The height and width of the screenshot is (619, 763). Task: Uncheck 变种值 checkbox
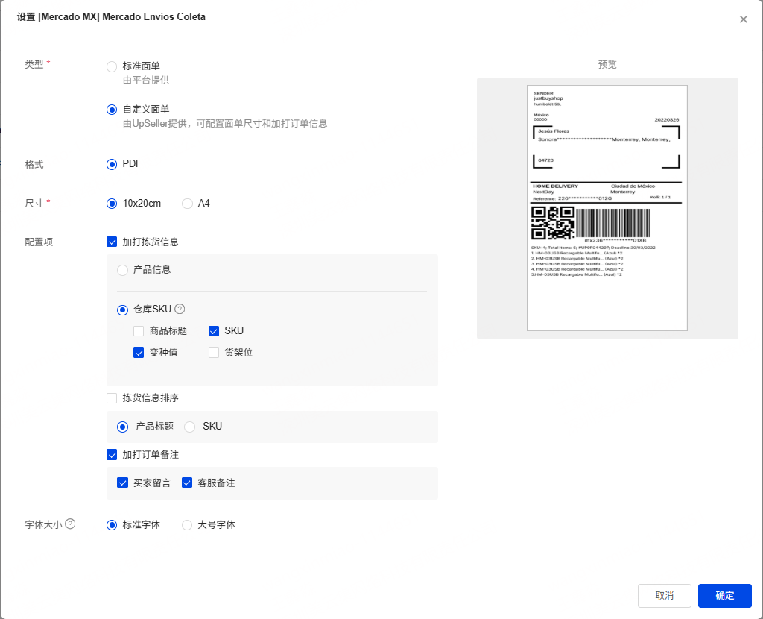tap(139, 353)
